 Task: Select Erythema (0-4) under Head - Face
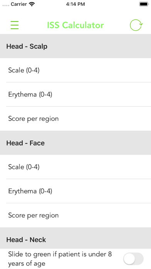tap(75, 191)
